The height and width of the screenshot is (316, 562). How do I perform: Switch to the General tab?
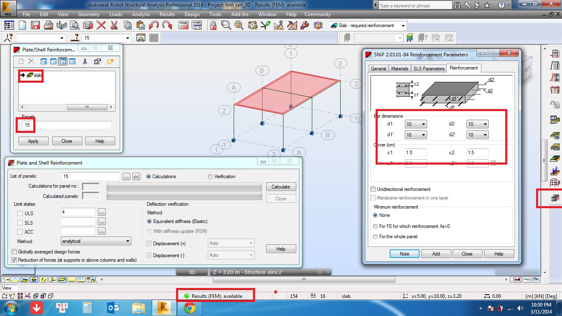378,69
